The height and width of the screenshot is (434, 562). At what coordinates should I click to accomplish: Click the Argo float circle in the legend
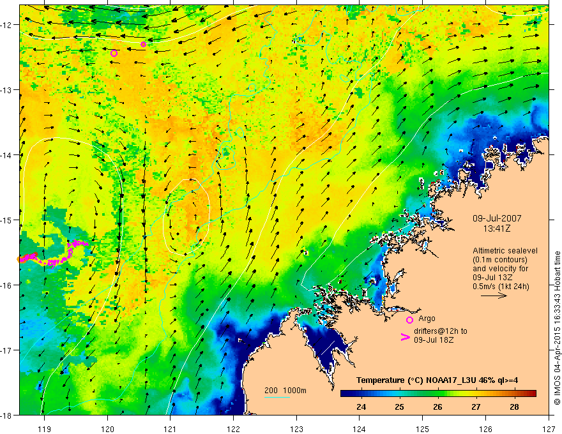(409, 320)
